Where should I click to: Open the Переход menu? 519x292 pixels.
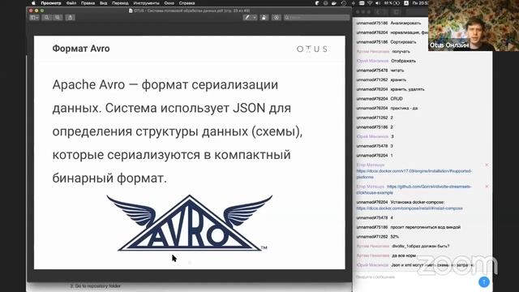point(120,3)
